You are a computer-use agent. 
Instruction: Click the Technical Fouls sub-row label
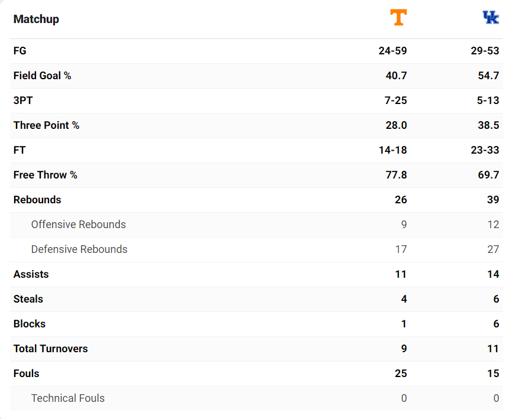(68, 398)
